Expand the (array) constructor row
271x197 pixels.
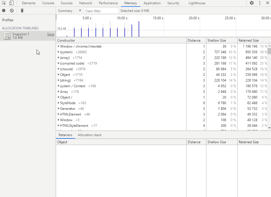[58, 58]
